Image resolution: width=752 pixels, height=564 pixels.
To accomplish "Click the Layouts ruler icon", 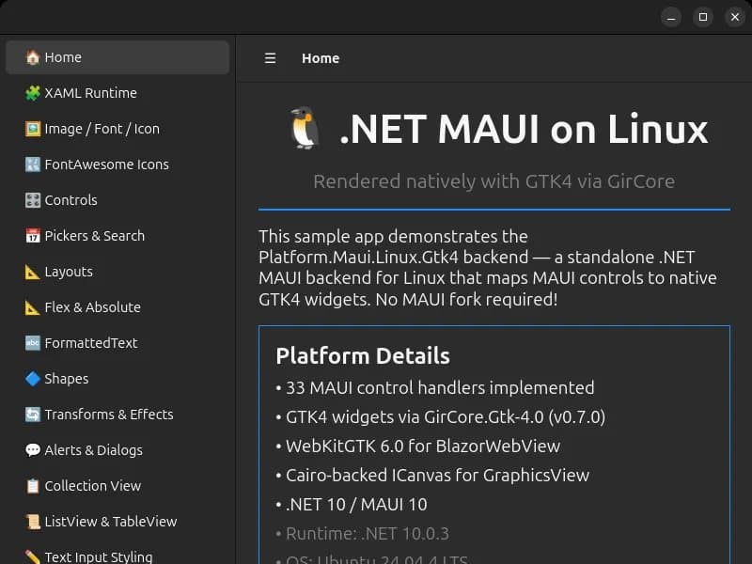I will 30,272.
